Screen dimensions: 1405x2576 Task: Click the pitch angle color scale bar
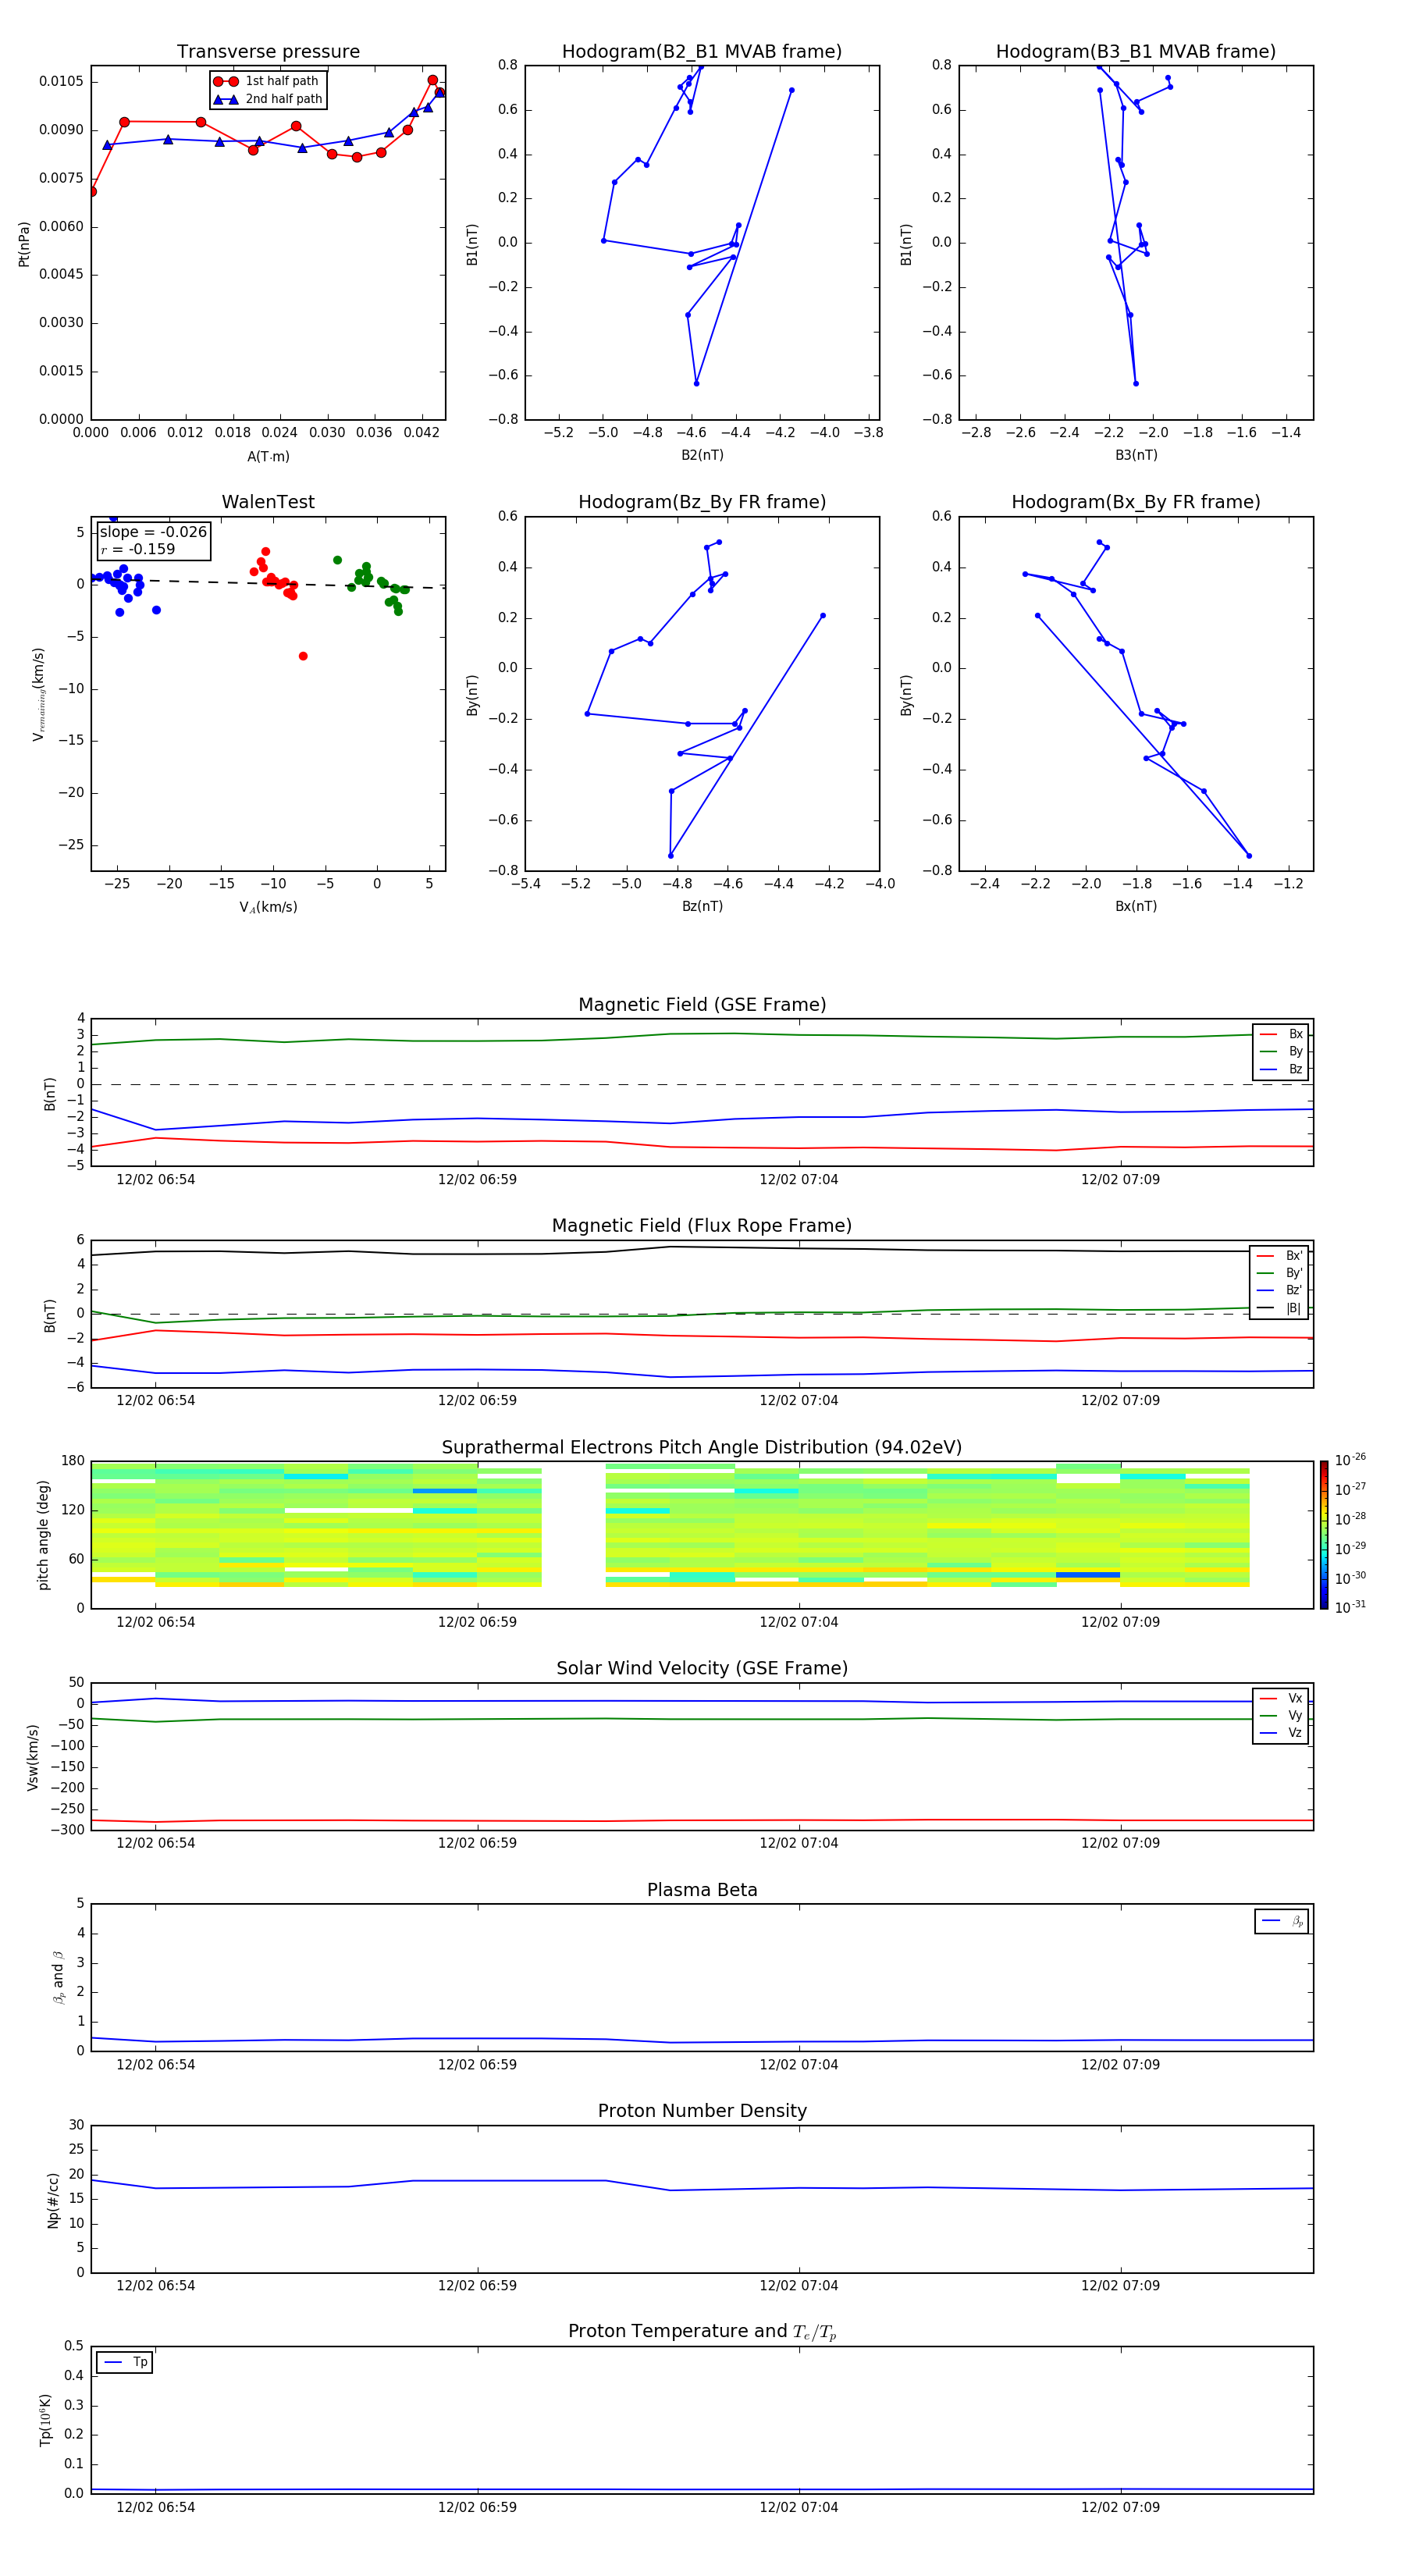[1324, 1535]
